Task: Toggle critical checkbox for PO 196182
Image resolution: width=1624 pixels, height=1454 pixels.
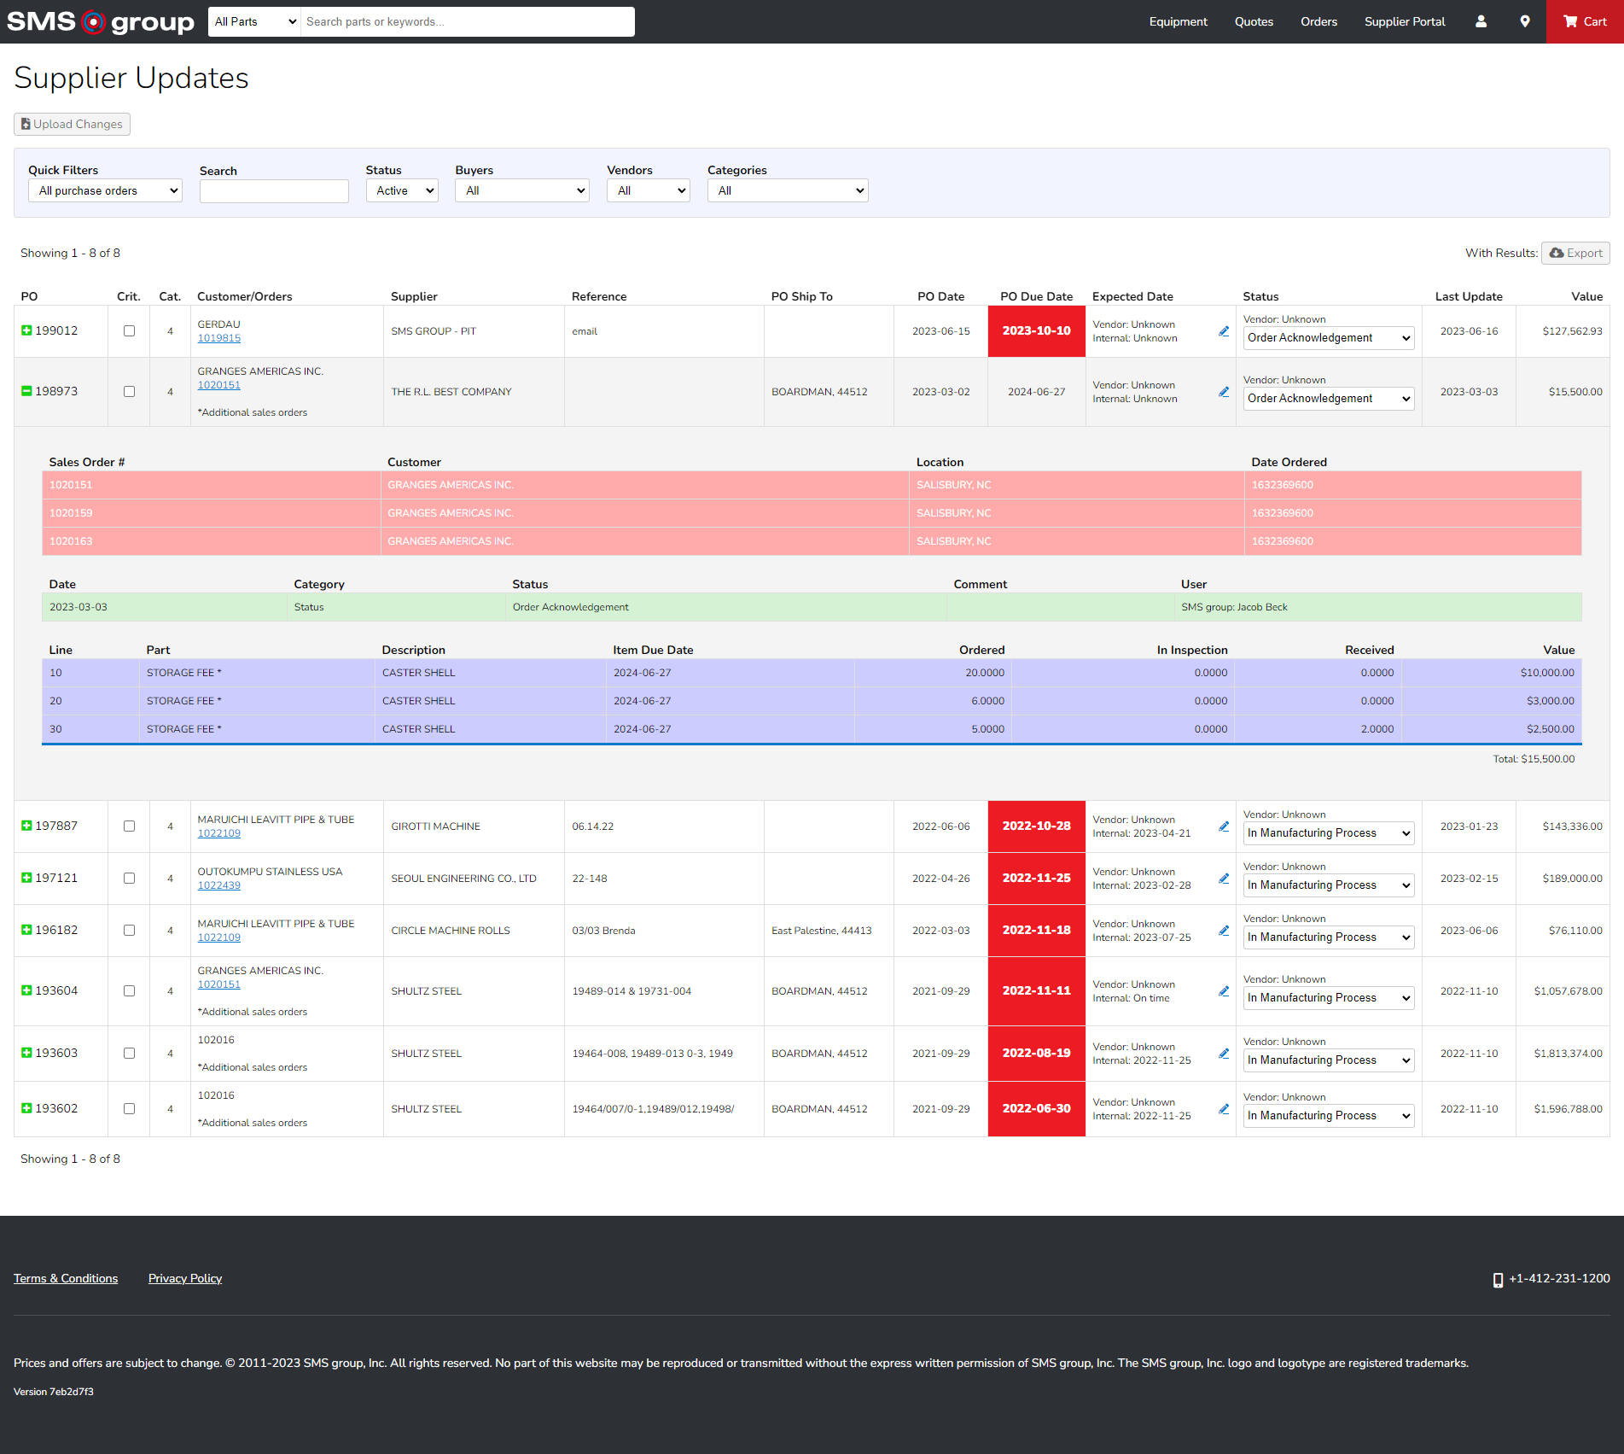Action: pyautogui.click(x=129, y=931)
